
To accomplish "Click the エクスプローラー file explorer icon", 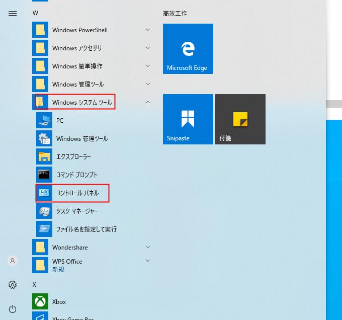I will [x=44, y=156].
